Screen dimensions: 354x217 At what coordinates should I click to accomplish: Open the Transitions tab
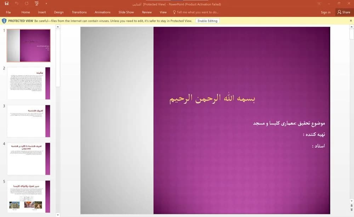pos(79,12)
